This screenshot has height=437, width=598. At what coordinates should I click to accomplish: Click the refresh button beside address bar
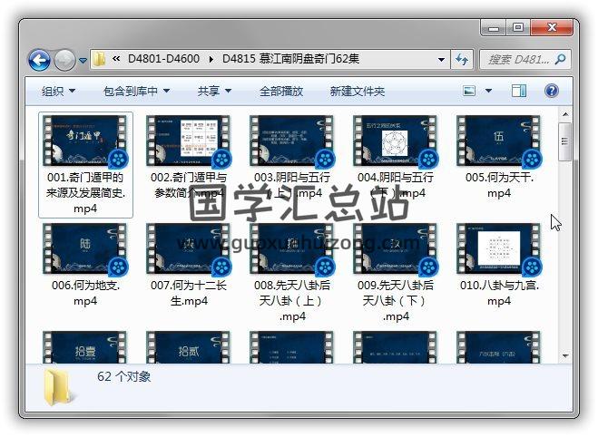461,60
